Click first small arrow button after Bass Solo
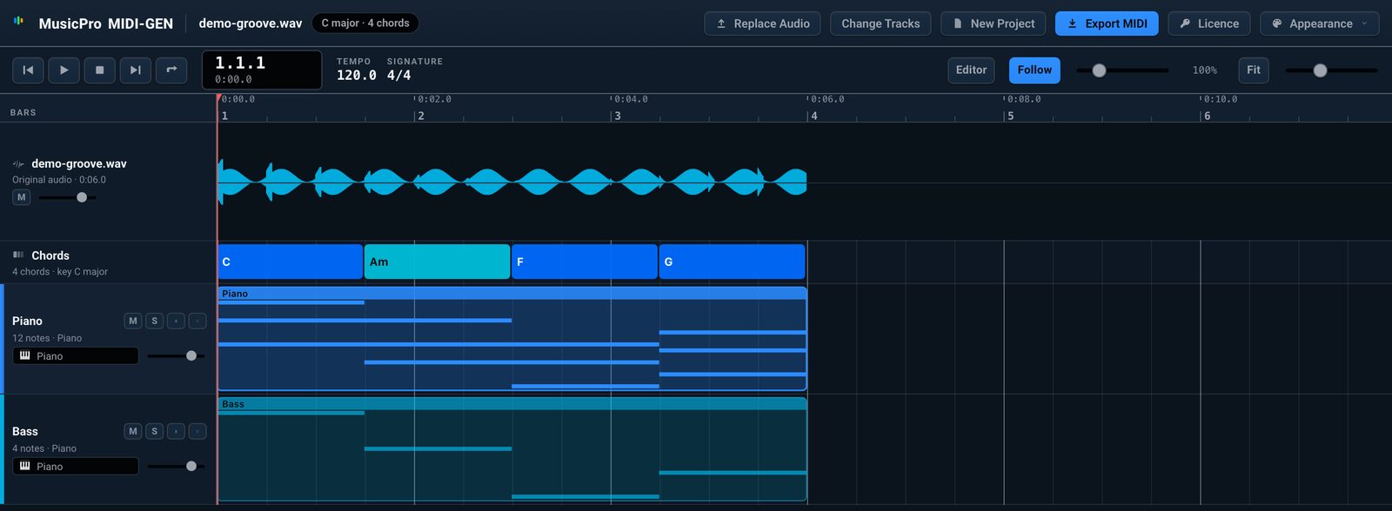The image size is (1392, 511). pos(176,431)
